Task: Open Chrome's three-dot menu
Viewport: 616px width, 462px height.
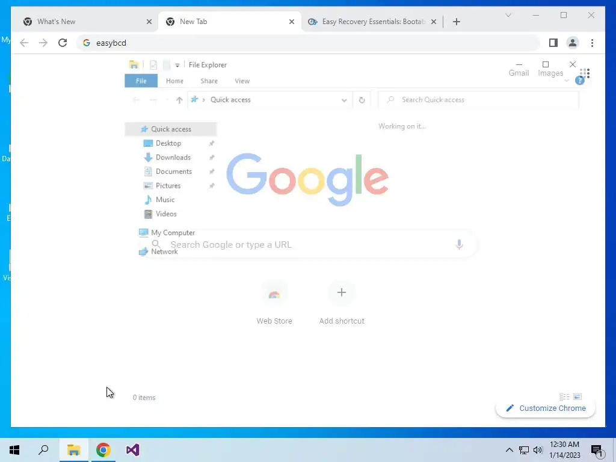Action: (x=592, y=43)
